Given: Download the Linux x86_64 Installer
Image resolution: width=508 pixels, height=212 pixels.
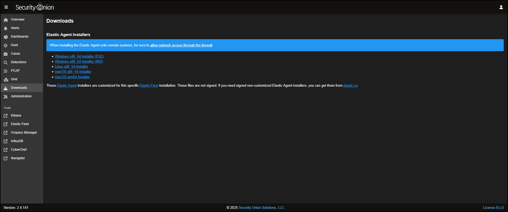Looking at the screenshot, I should click(x=71, y=67).
